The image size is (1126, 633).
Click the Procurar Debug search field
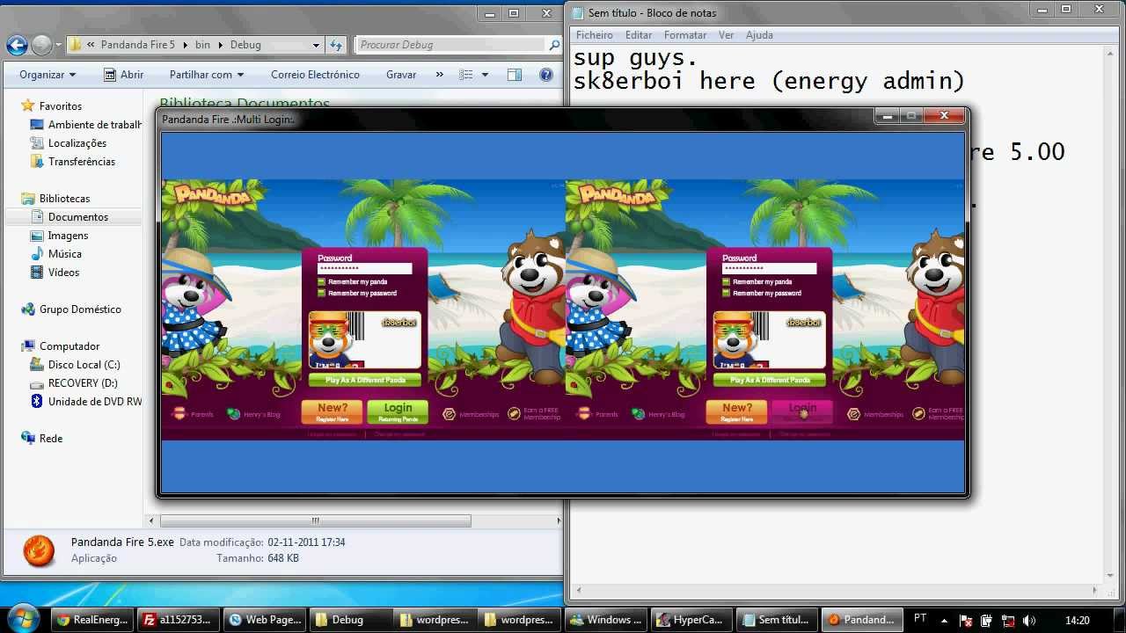click(451, 45)
